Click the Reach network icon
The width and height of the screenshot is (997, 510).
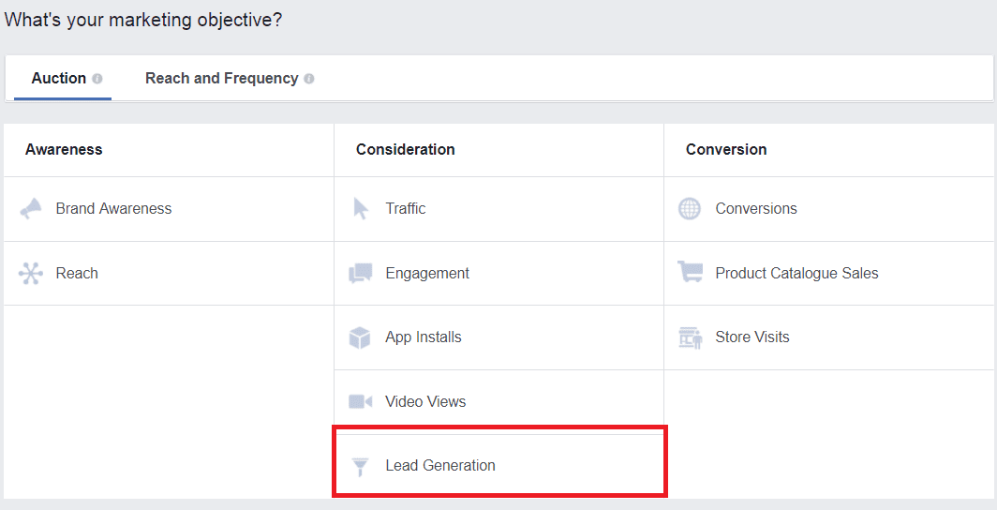[31, 274]
